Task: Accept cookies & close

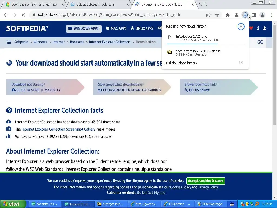Action: tap(206, 181)
